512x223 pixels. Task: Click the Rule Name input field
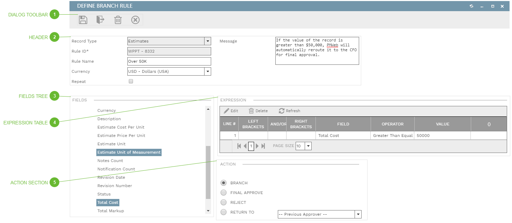[169, 61]
